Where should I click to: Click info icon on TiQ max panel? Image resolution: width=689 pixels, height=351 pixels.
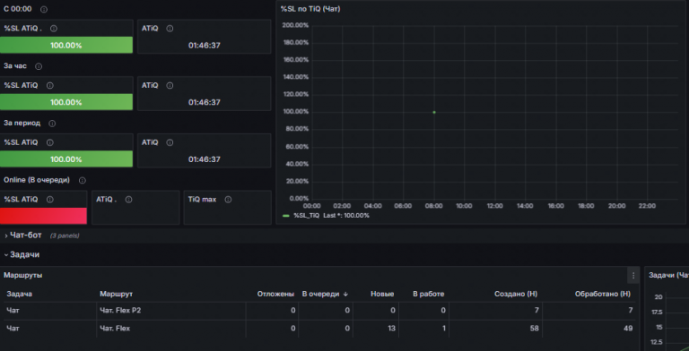[x=228, y=200]
